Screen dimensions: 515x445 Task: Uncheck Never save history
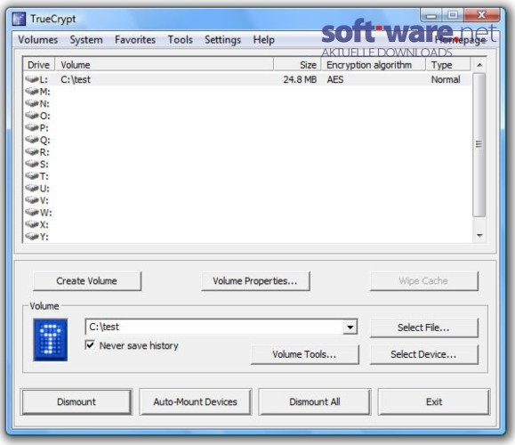pyautogui.click(x=90, y=345)
